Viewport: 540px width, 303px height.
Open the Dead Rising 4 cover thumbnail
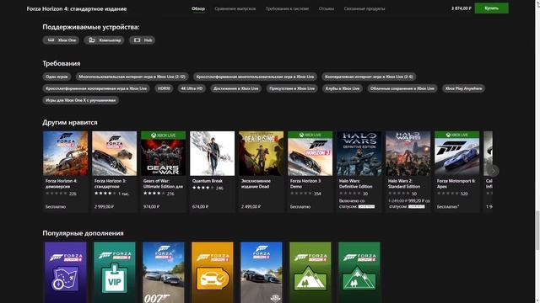[261, 153]
